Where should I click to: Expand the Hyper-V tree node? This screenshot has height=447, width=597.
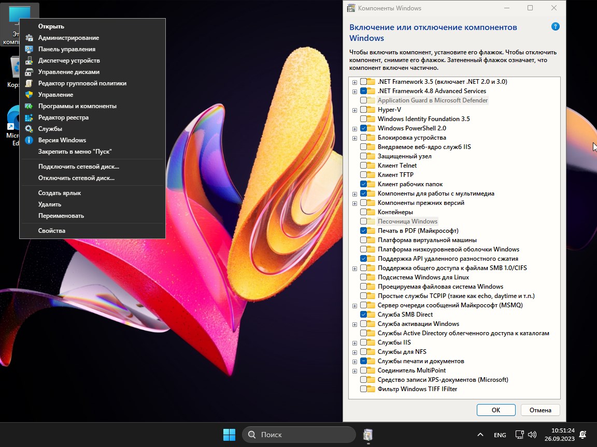coord(354,110)
